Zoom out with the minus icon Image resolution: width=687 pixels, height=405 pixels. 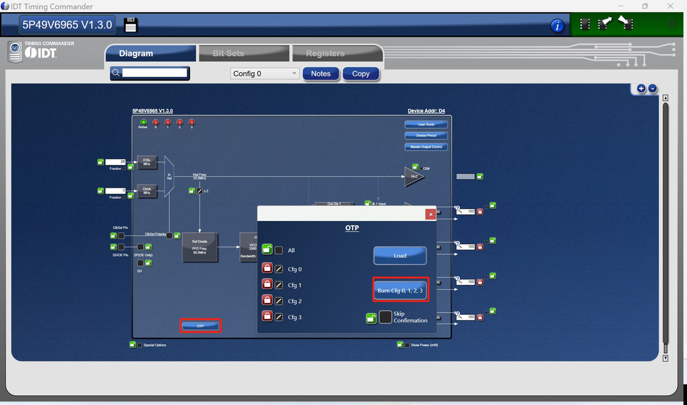[653, 89]
